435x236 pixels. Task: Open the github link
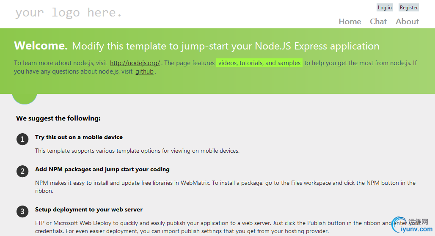point(144,71)
